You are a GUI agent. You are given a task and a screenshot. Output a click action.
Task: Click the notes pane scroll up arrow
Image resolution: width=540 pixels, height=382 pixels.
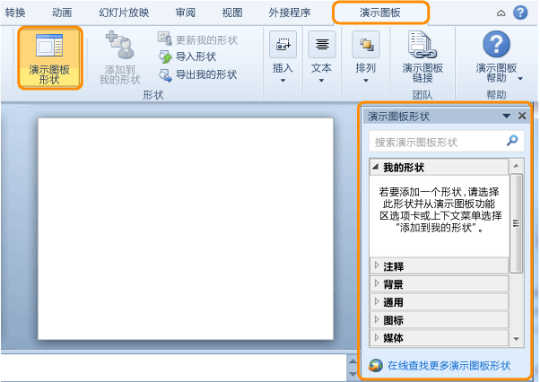(353, 361)
